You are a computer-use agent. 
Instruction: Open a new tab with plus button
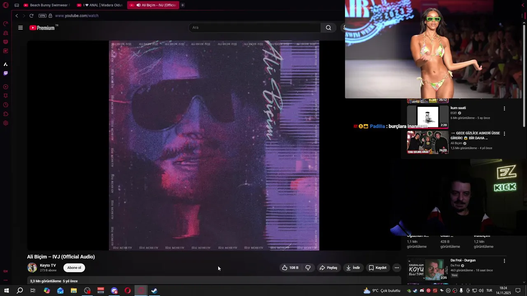pos(182,5)
